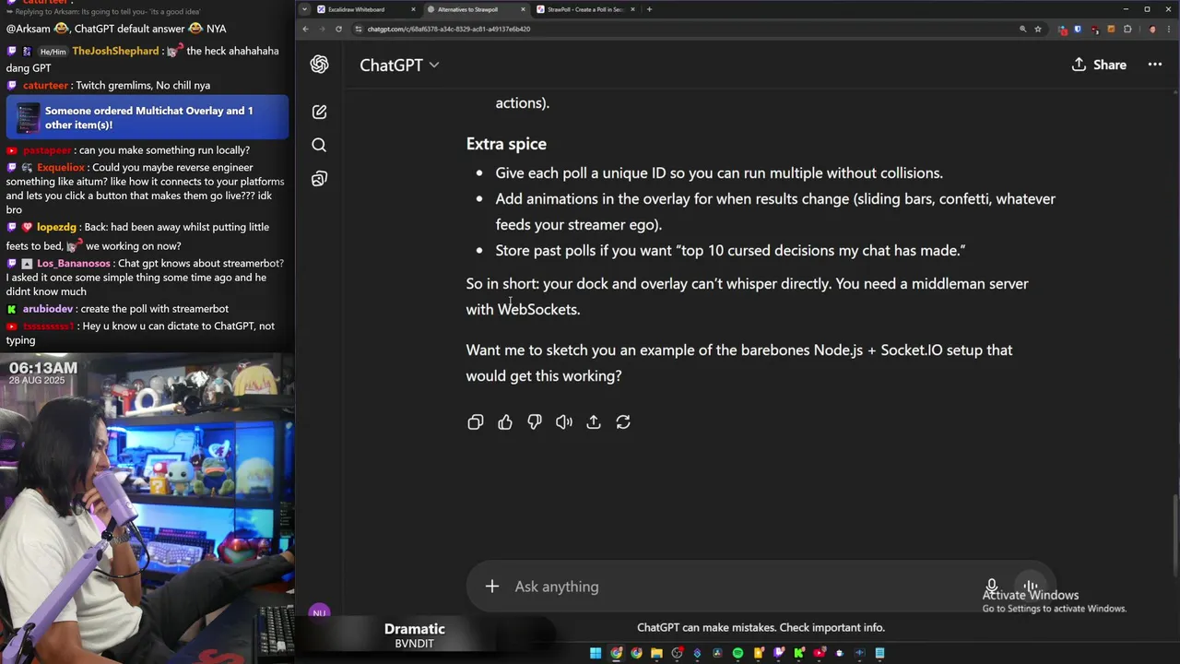Click the Share button at the top right
This screenshot has width=1180, height=664.
pos(1099,65)
